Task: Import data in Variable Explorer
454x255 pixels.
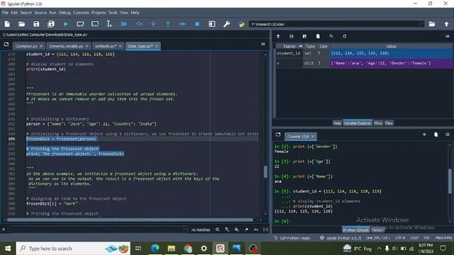Action: point(278,36)
